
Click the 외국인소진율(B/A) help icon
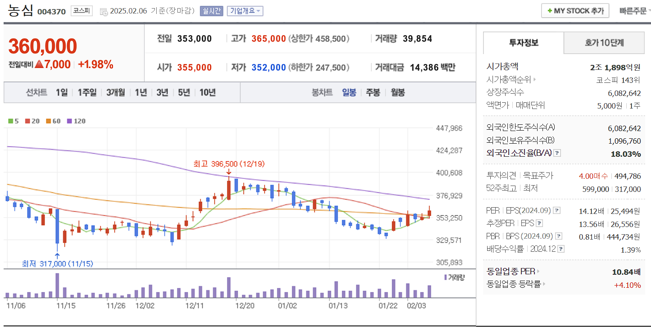tap(557, 153)
